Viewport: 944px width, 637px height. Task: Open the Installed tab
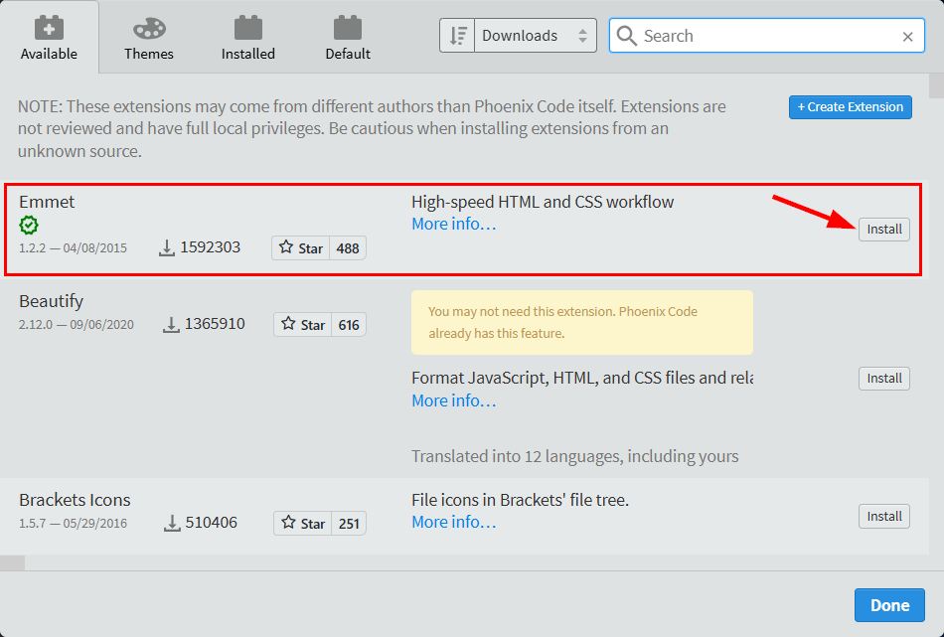(x=247, y=36)
